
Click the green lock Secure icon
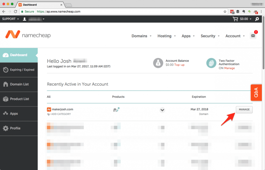[x=22, y=11]
